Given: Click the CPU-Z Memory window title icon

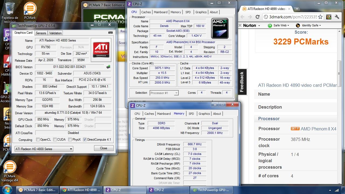Looking at the screenshot, I should (x=133, y=105).
